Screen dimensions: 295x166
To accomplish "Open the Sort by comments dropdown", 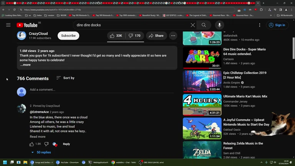I will click(65, 78).
